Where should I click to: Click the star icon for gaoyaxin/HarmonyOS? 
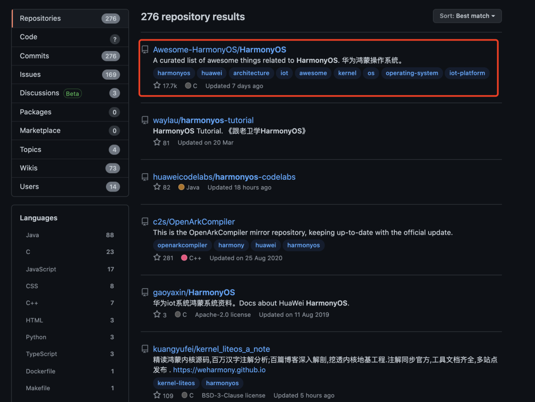tap(157, 314)
